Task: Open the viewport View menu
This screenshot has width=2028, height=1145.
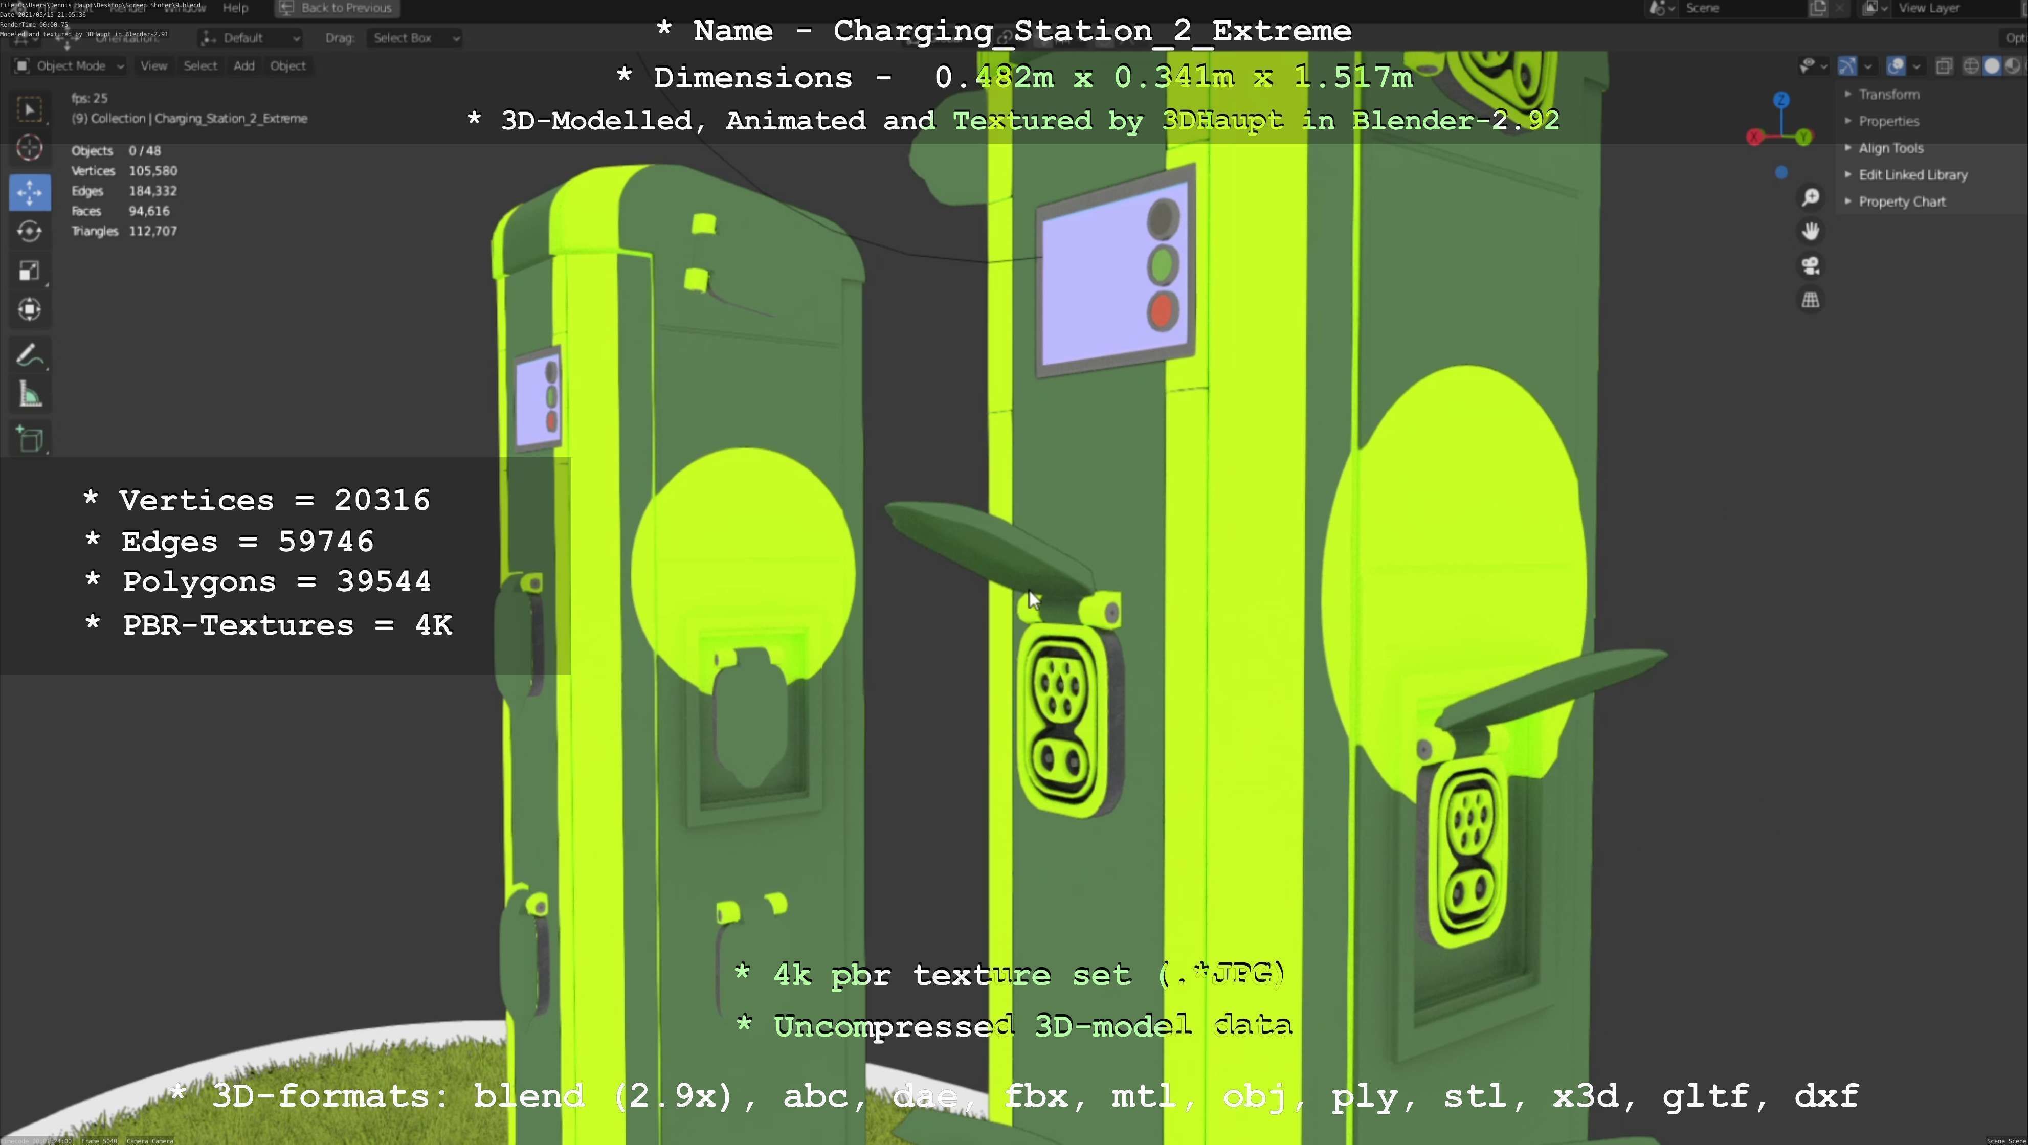Action: 153,66
